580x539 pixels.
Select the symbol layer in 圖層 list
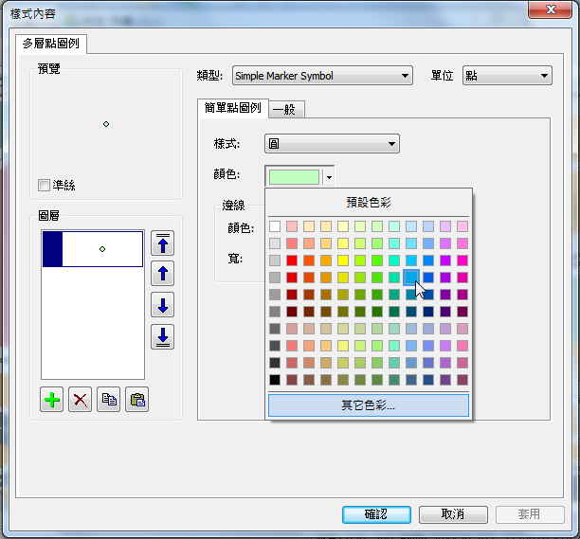tap(93, 249)
